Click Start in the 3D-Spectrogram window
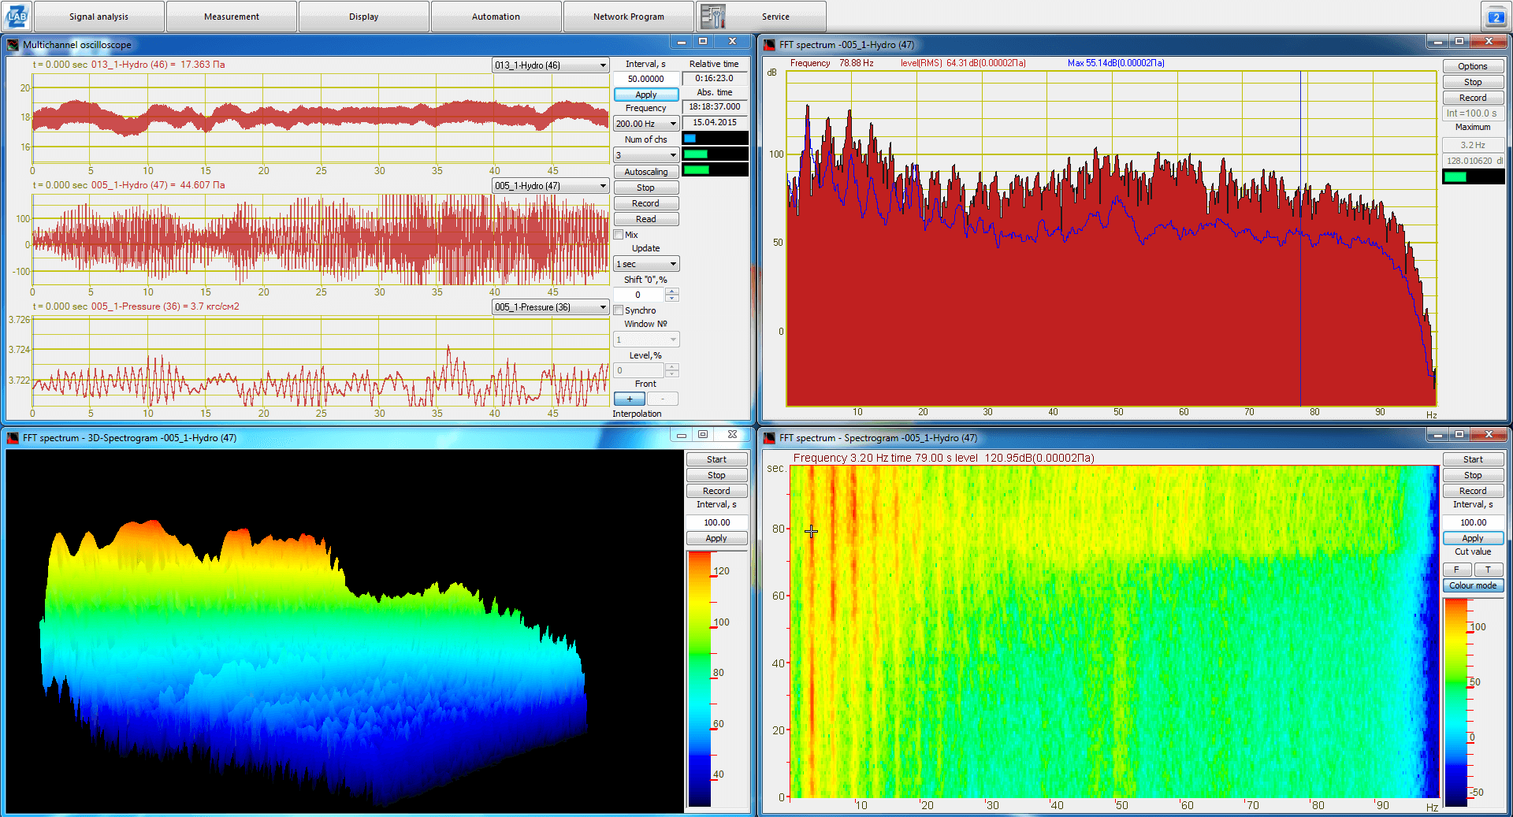The width and height of the screenshot is (1513, 817). [x=716, y=459]
